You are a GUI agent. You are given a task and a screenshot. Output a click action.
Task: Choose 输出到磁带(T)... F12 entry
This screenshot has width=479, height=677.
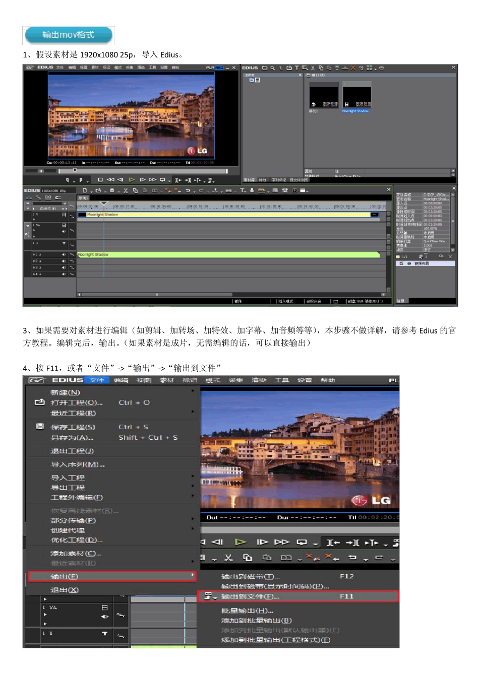(298, 576)
